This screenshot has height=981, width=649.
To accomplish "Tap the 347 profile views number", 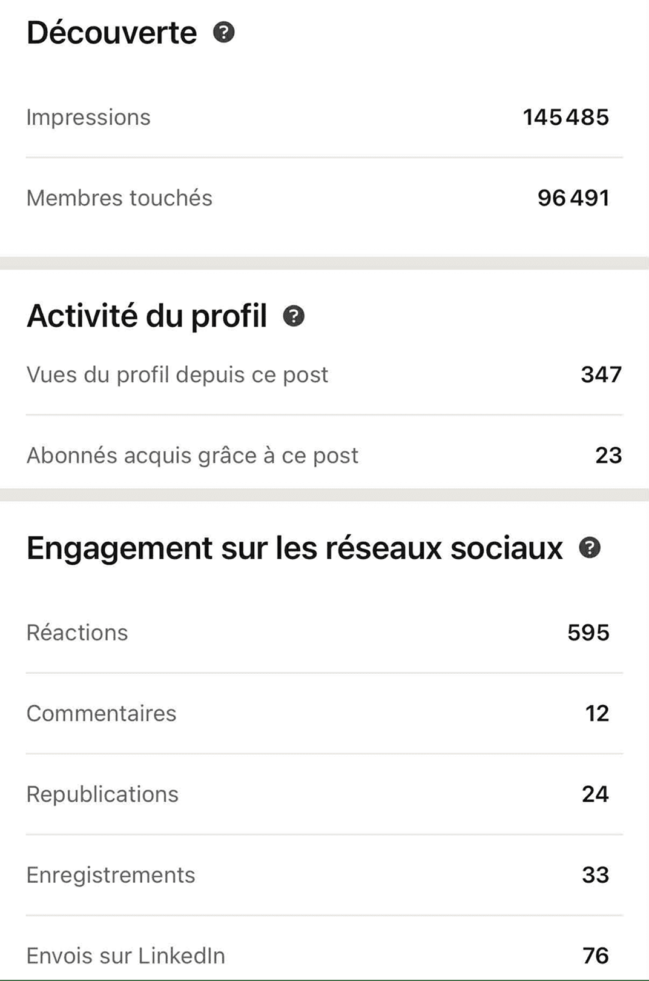I will (601, 374).
